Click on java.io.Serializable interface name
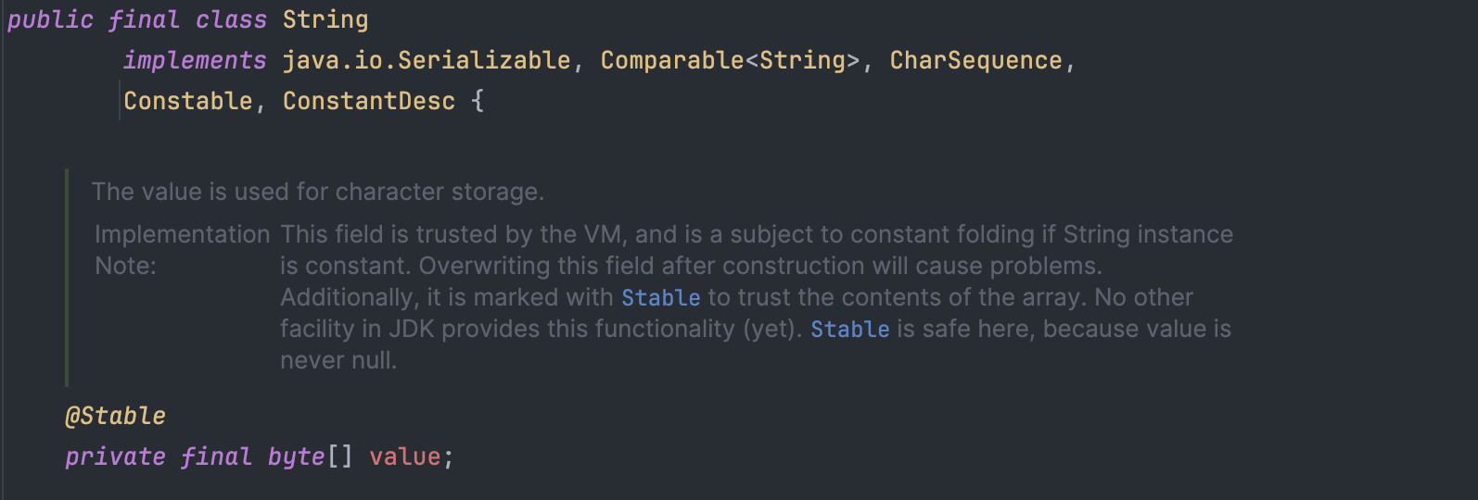 tap(427, 61)
